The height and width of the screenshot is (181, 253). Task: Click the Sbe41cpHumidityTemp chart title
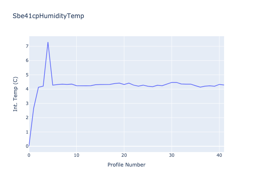point(48,16)
